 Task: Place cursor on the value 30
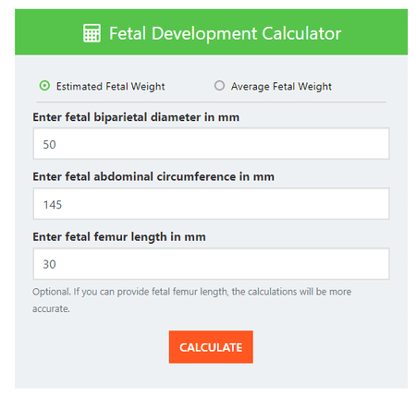coord(49,264)
